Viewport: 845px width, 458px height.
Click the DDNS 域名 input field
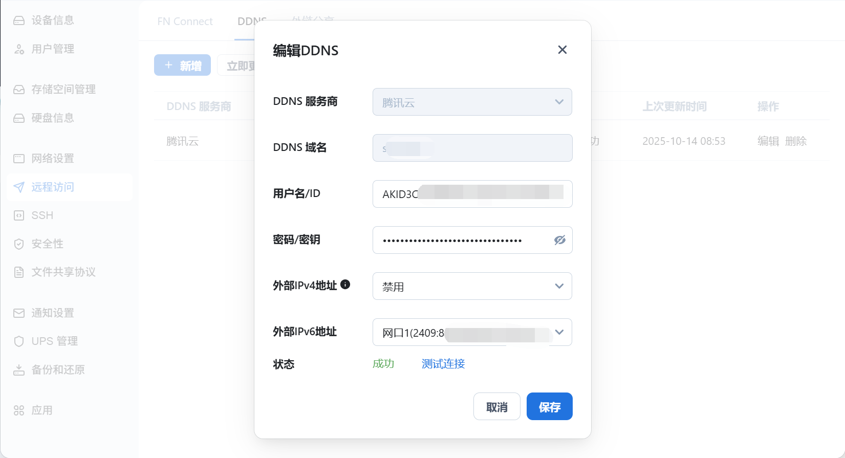point(472,148)
